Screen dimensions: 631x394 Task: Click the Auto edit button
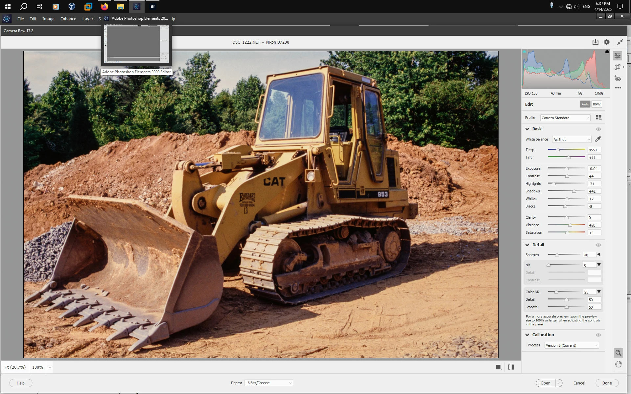pyautogui.click(x=585, y=104)
